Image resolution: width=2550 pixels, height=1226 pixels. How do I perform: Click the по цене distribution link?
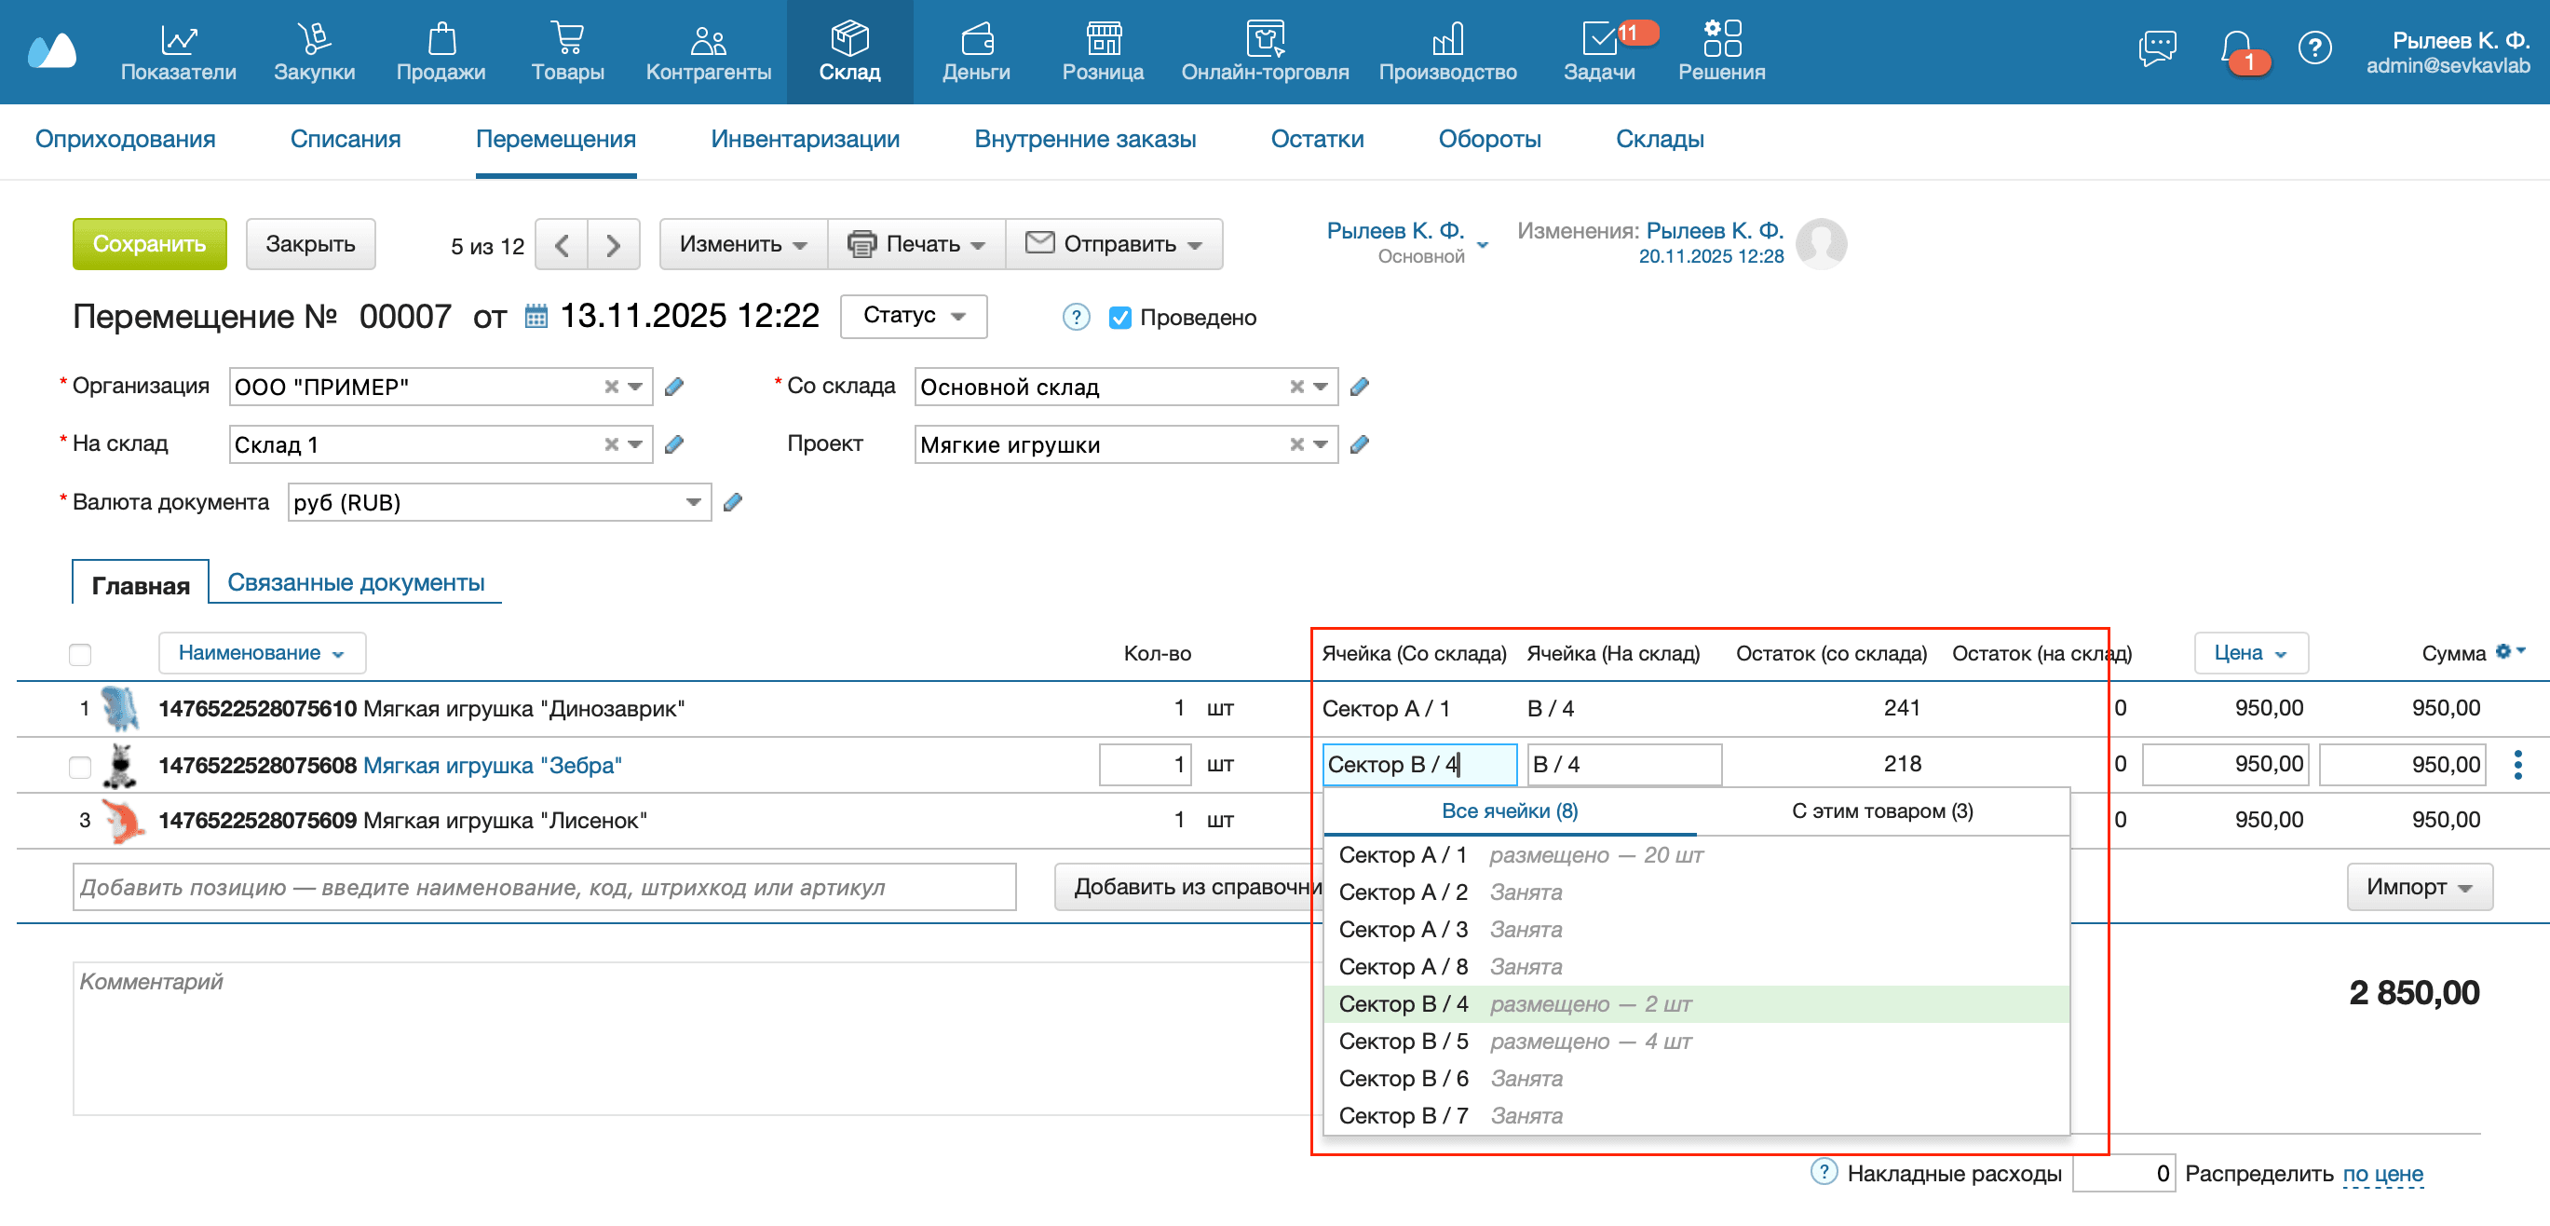[x=2381, y=1174]
